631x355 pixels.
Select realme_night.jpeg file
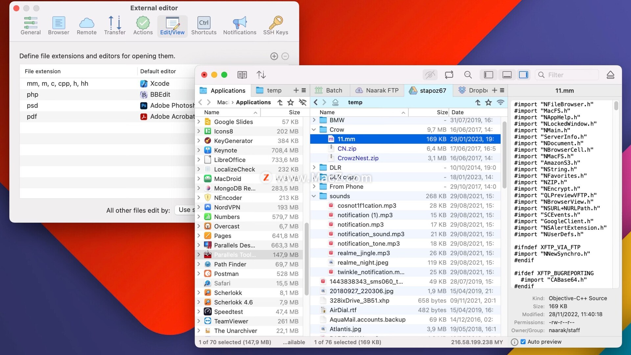click(405, 263)
